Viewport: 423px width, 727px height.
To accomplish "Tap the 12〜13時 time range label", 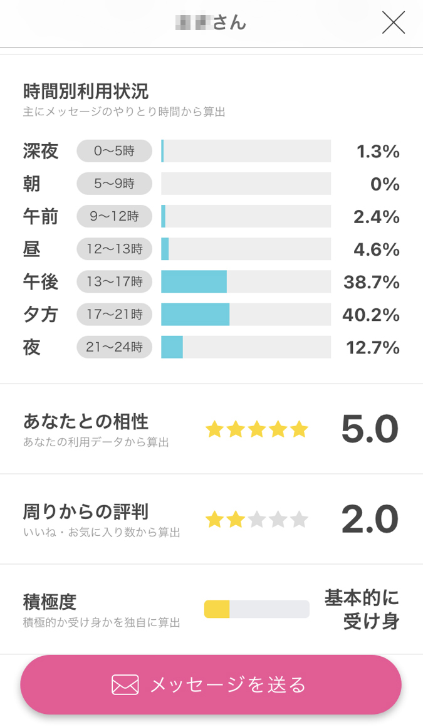I will (114, 249).
